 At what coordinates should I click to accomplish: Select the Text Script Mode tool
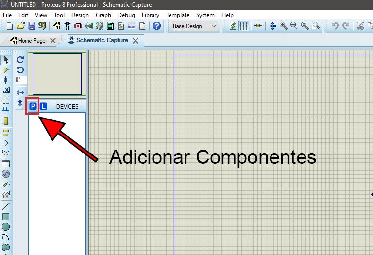6,100
